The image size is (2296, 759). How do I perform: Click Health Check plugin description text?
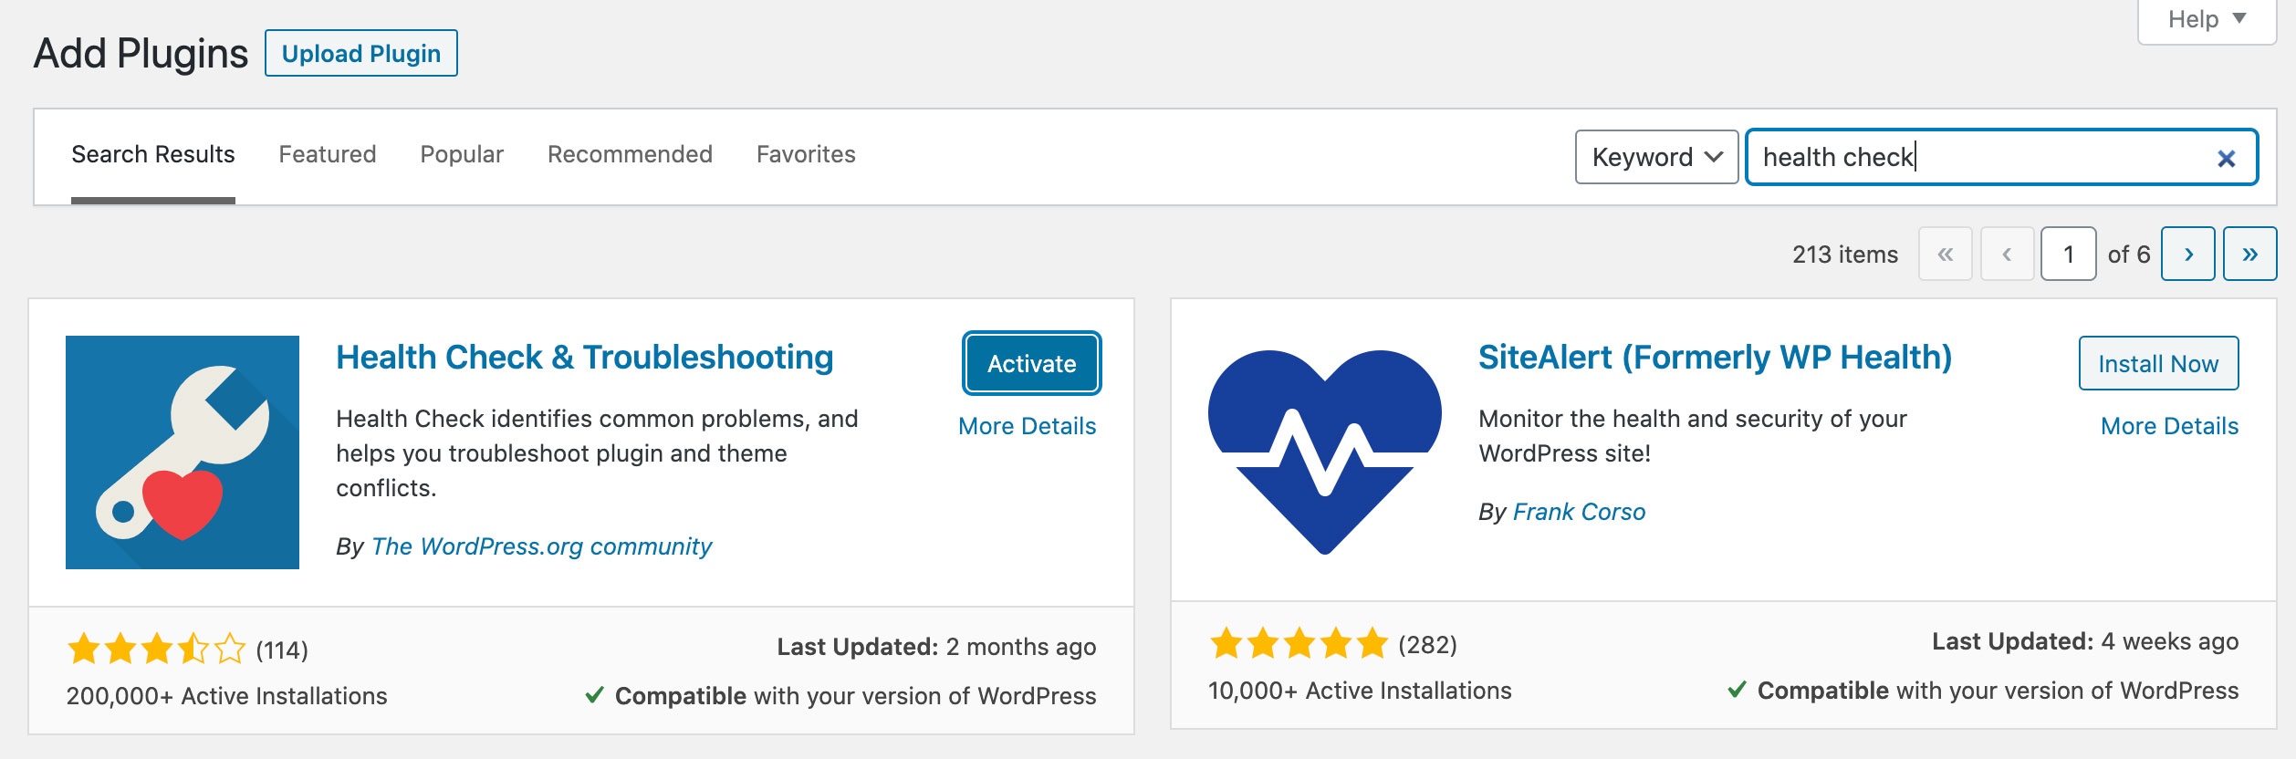pyautogui.click(x=597, y=453)
